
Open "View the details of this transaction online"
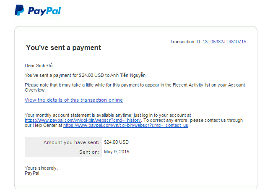tap(74, 100)
